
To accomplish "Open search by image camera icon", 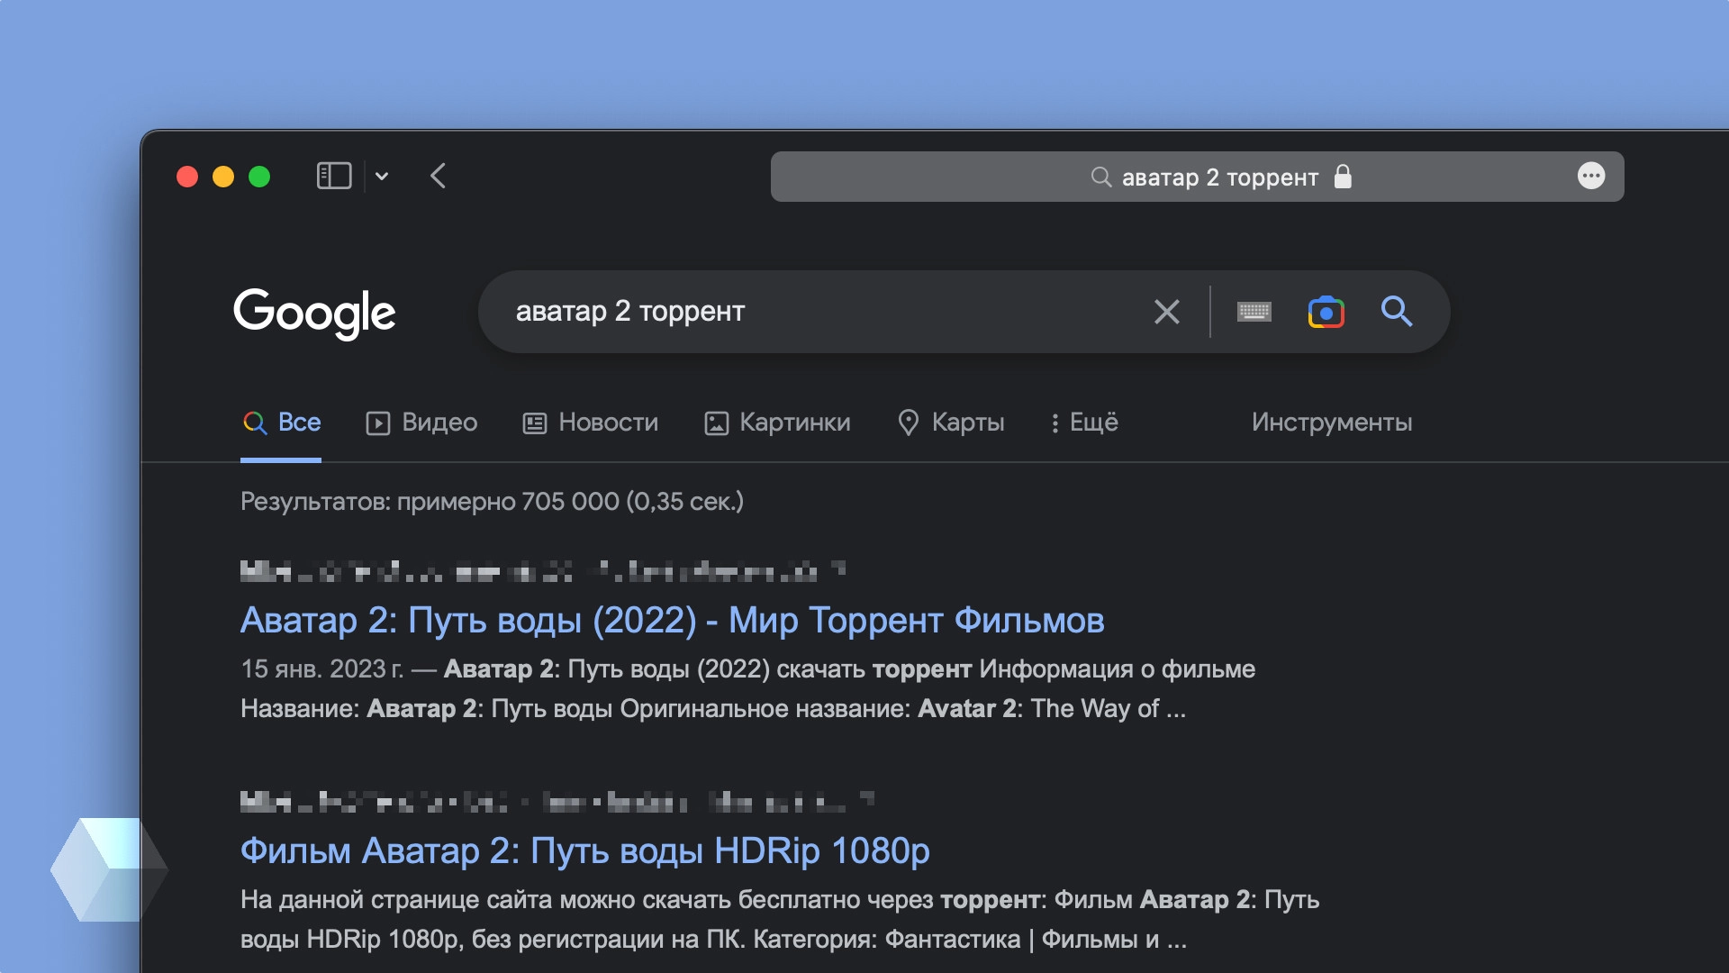I will (x=1326, y=312).
